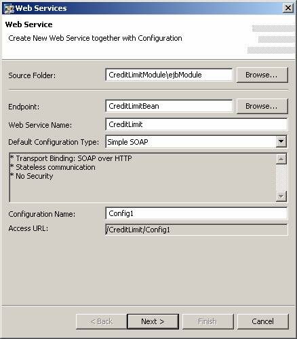Click the Endpoint CreditLimitBean field
The image size is (297, 339).
click(169, 106)
